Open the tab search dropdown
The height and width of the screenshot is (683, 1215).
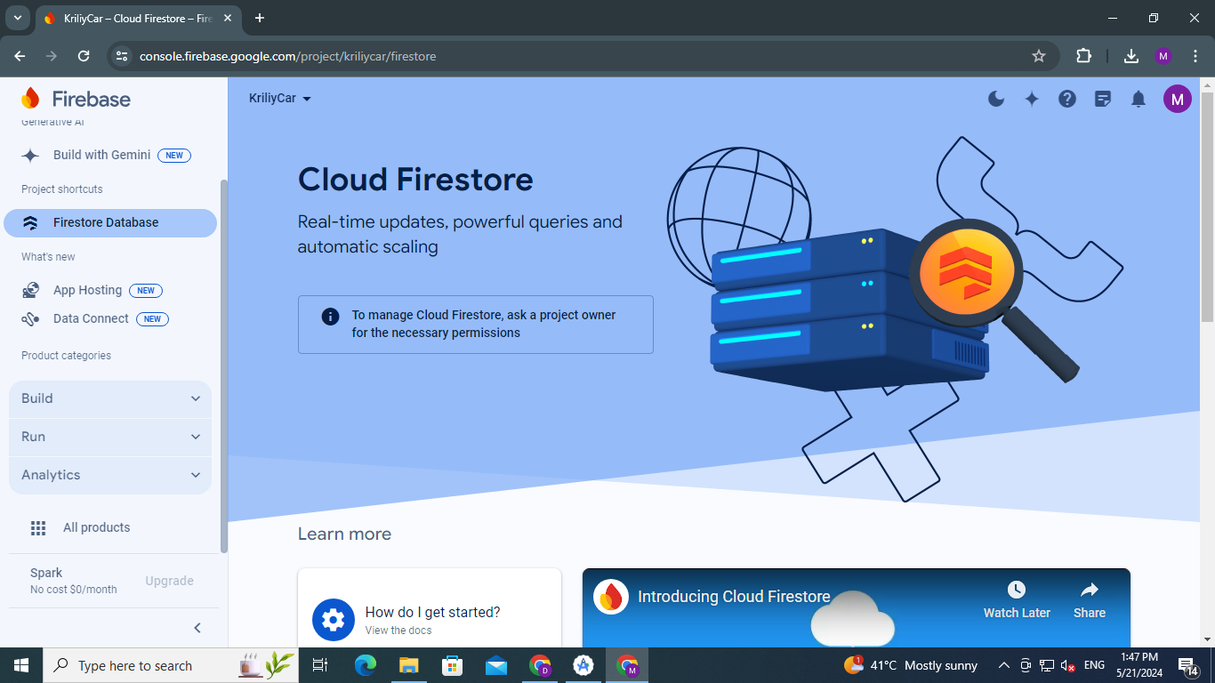[17, 18]
